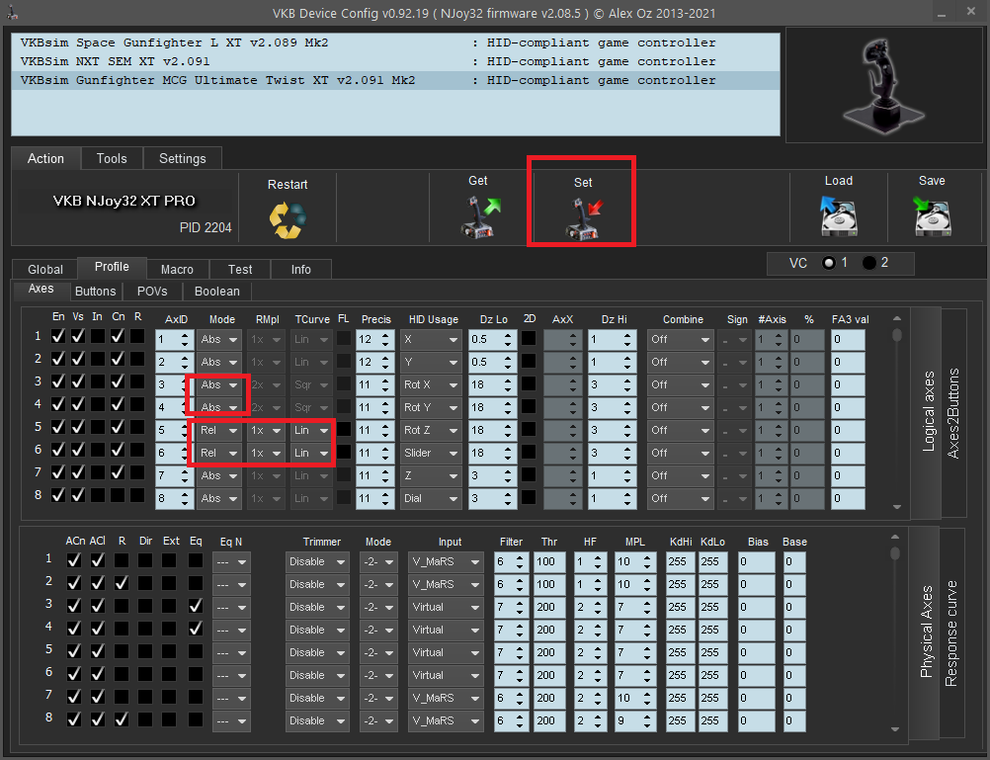Toggle En checkbox for logical axis 1
This screenshot has height=760, width=990.
tap(58, 337)
